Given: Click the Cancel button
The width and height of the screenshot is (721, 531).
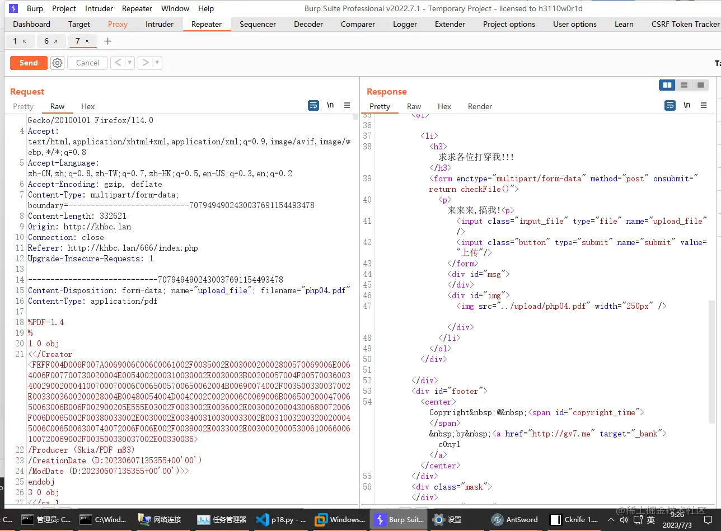Looking at the screenshot, I should pyautogui.click(x=87, y=63).
